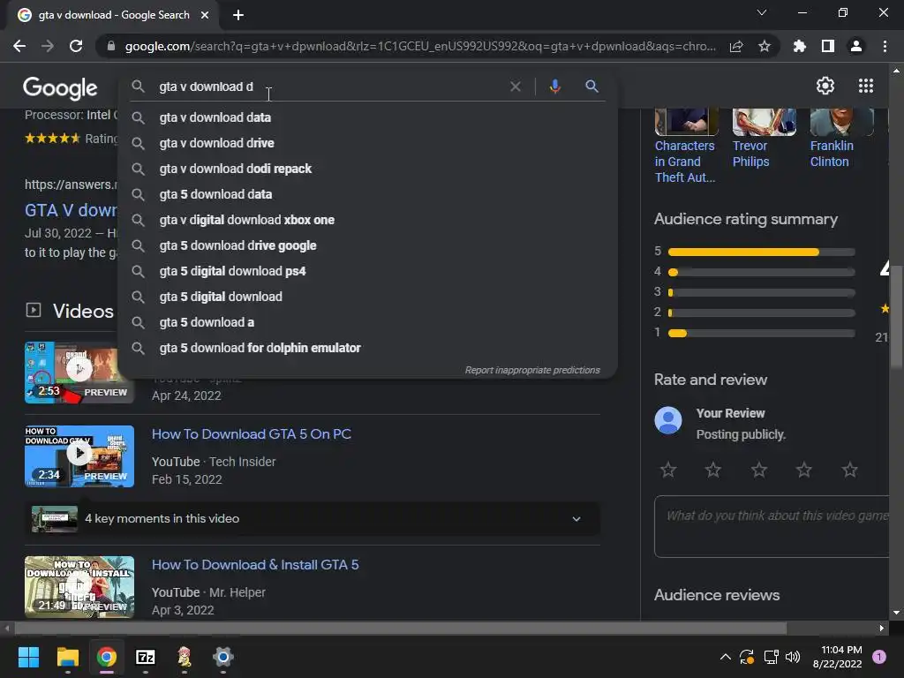Image resolution: width=904 pixels, height=678 pixels.
Task: Select suggestion gta v download data
Action: [x=366, y=117]
